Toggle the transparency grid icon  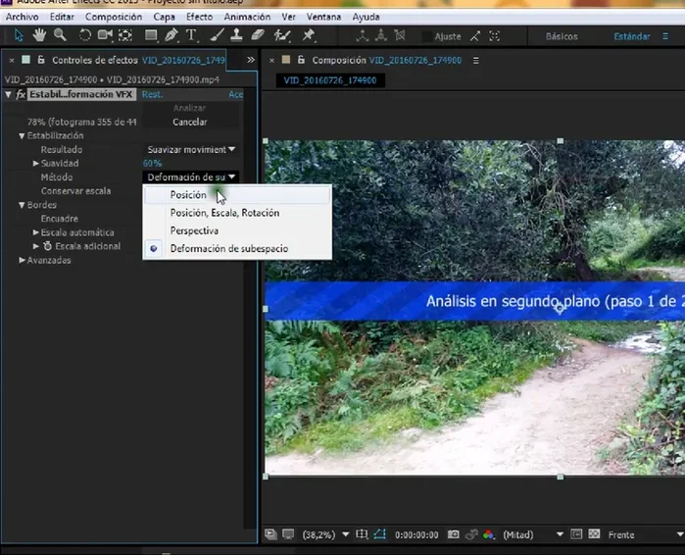click(x=594, y=535)
